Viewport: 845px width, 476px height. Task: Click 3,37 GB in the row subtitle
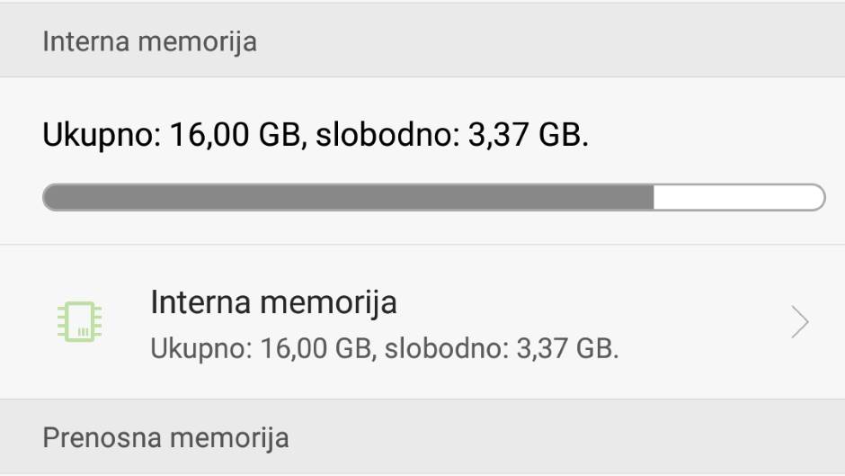pos(566,348)
